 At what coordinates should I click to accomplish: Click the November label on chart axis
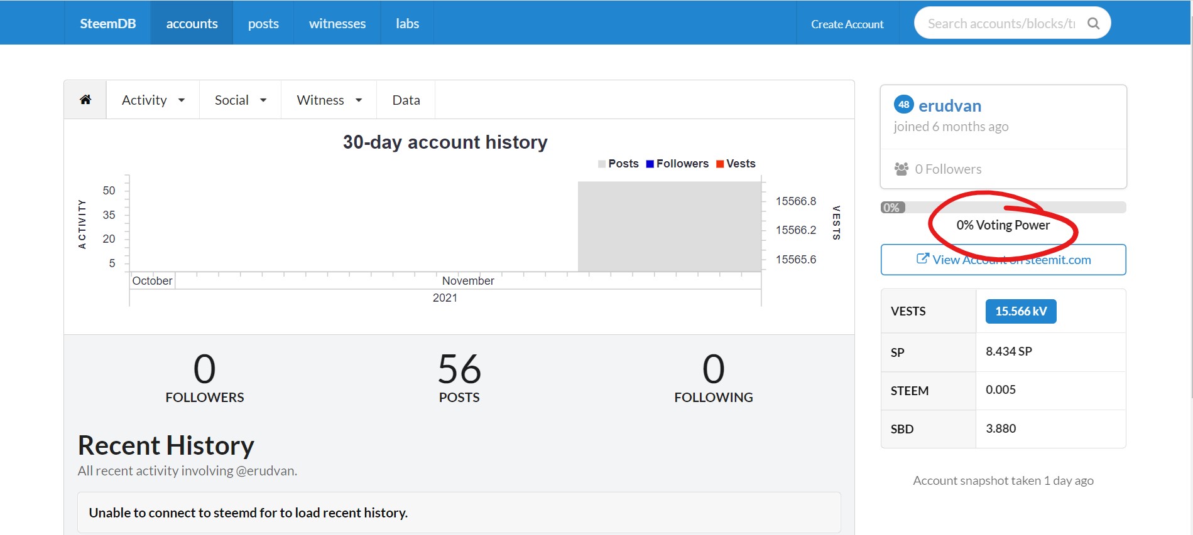(x=468, y=281)
